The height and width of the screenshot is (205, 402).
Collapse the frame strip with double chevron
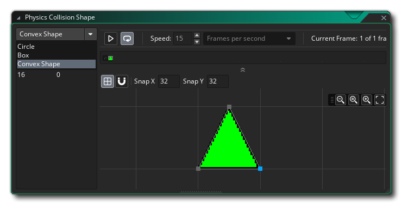coord(242,69)
